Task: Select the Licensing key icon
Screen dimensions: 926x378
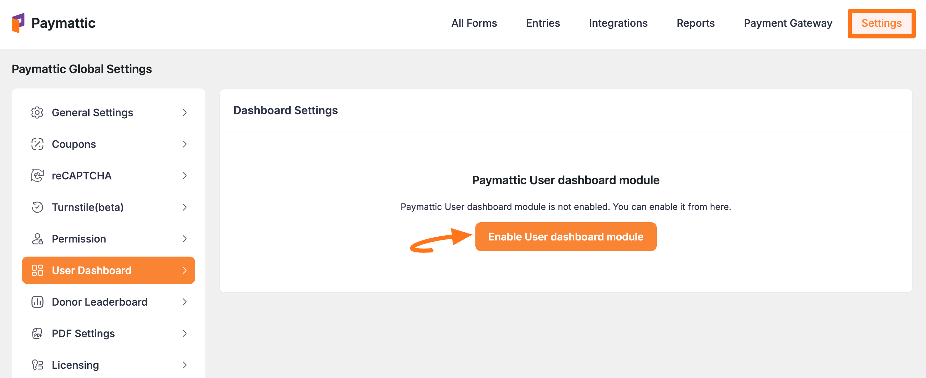Action: click(37, 365)
